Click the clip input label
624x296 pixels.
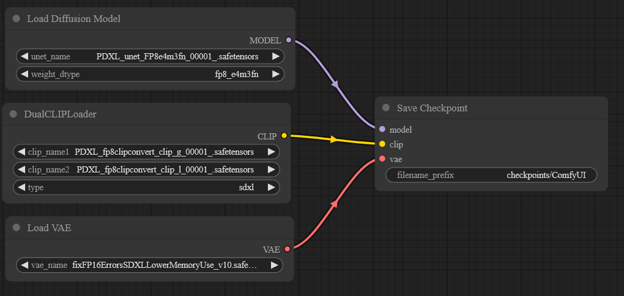click(396, 145)
